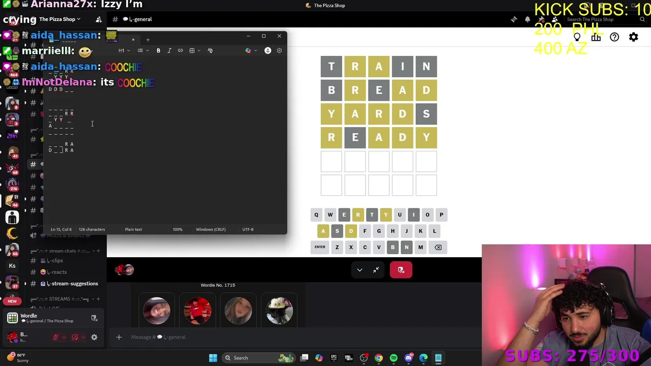This screenshot has width=651, height=366.
Task: Leave the activity with red button
Action: [401, 270]
